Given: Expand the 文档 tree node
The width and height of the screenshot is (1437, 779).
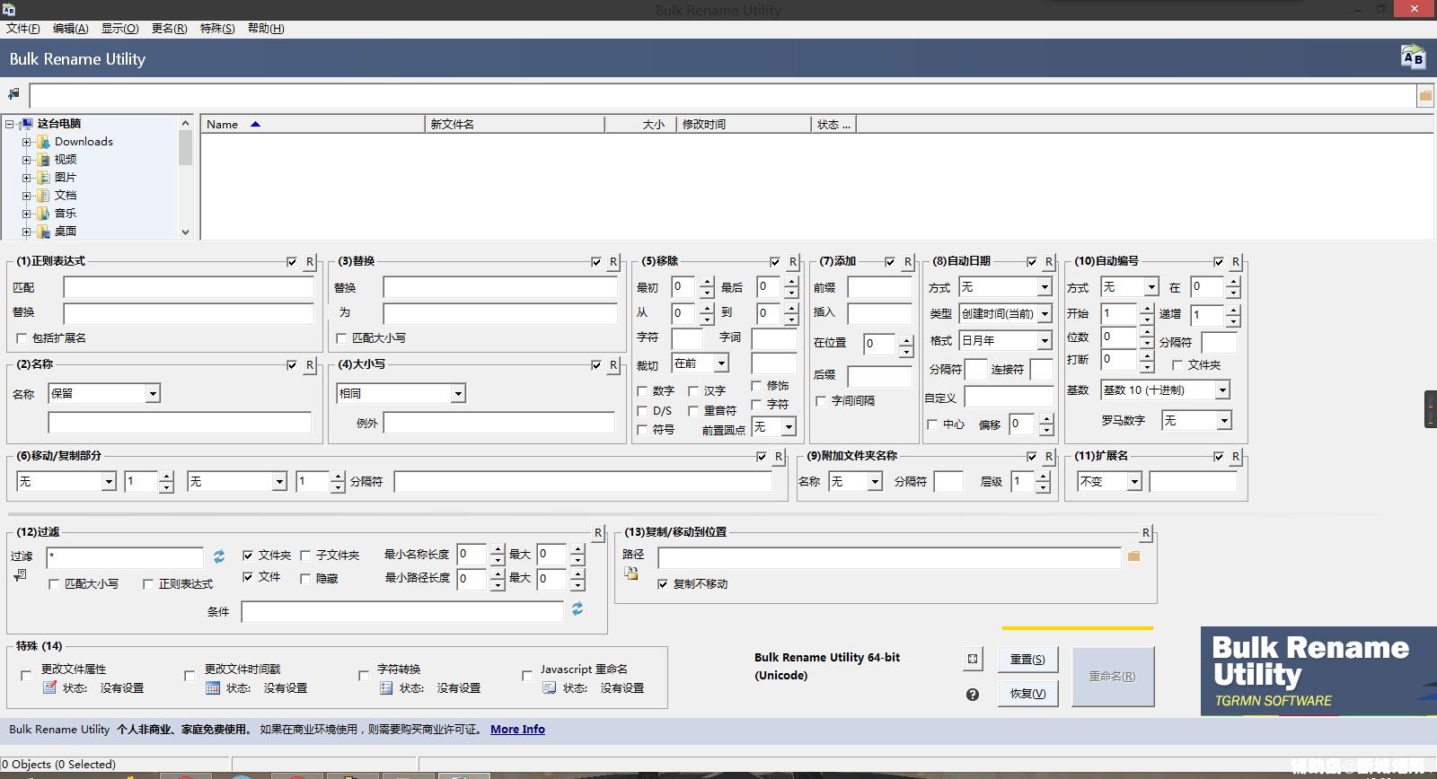Looking at the screenshot, I should tap(26, 196).
